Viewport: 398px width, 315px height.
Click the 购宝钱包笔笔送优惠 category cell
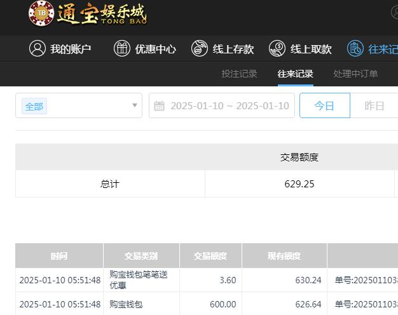pyautogui.click(x=141, y=280)
